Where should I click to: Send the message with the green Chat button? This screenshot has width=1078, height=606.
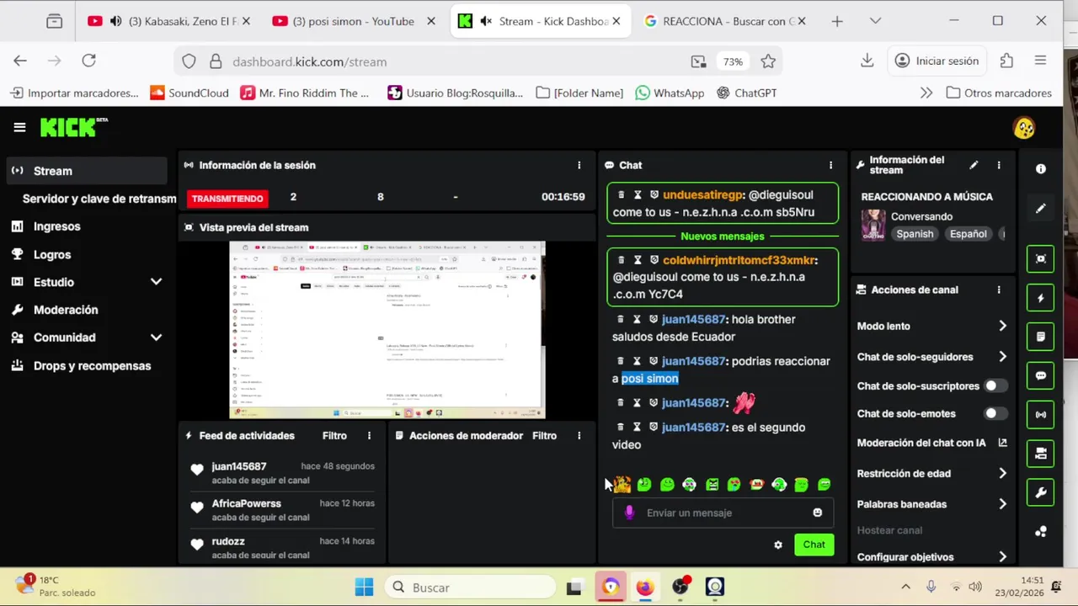[814, 545]
